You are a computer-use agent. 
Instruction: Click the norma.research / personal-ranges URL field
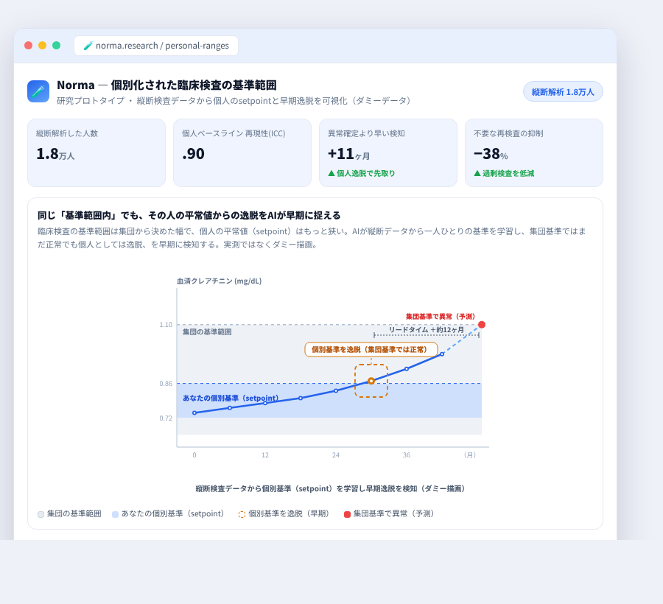(156, 46)
